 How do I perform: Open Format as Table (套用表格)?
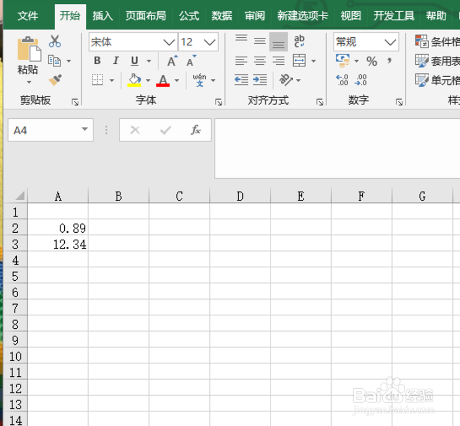point(437,61)
